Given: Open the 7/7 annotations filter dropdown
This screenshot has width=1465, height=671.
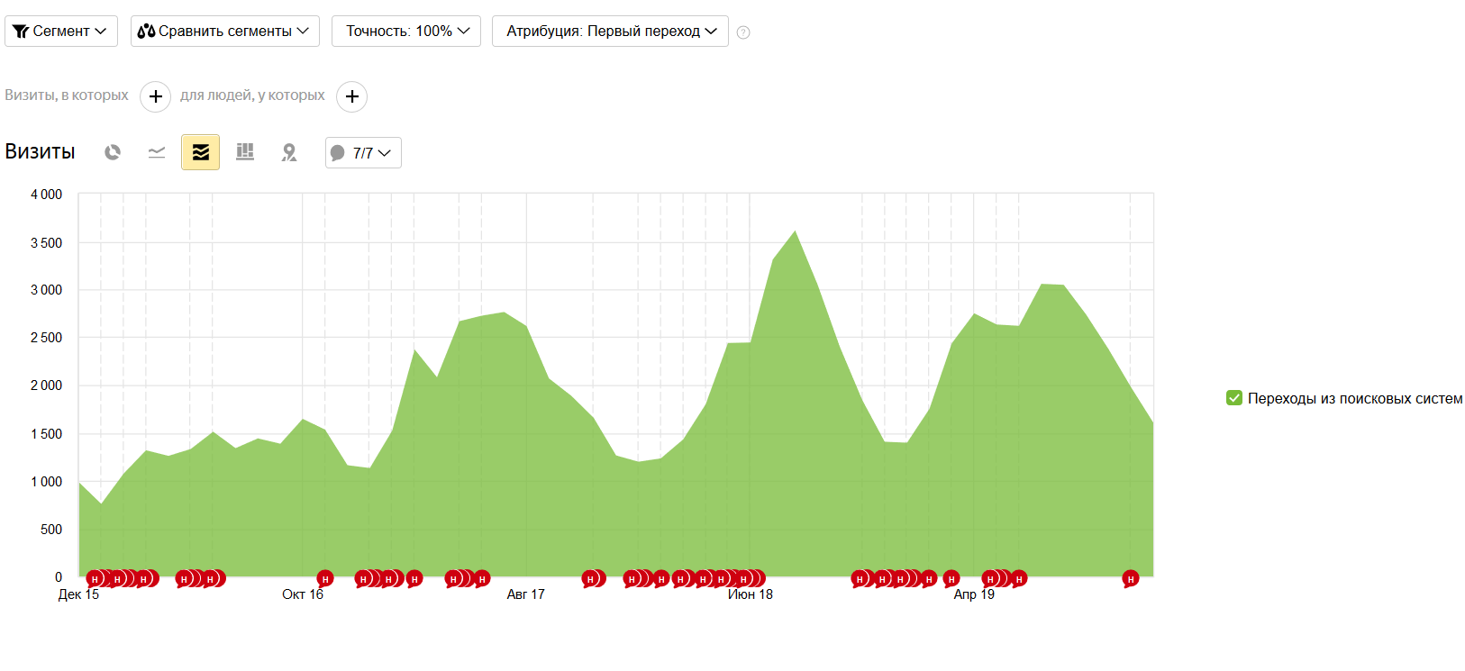Looking at the screenshot, I should (363, 153).
